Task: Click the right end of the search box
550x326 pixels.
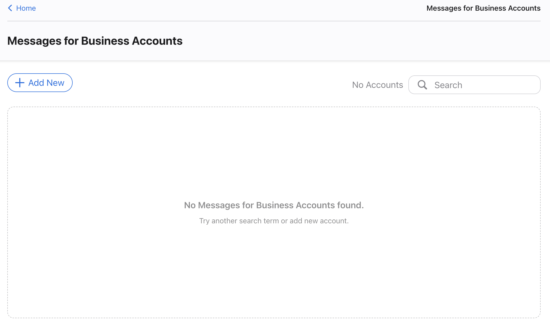Action: (531, 85)
